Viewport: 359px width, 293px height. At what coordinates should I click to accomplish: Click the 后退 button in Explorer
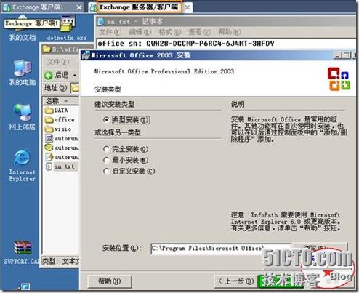[x=56, y=76]
